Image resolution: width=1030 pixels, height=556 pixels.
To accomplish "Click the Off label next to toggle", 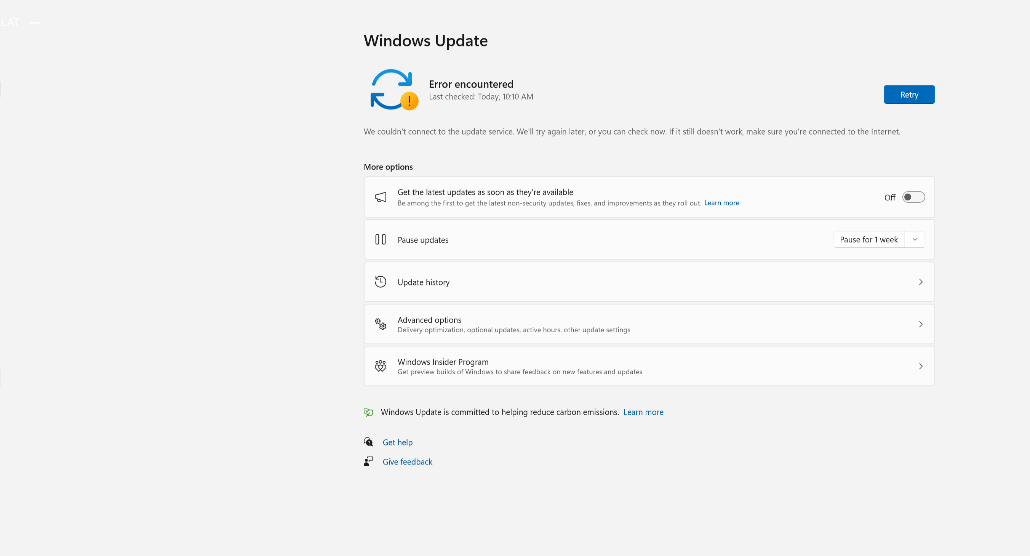I will pyautogui.click(x=890, y=198).
